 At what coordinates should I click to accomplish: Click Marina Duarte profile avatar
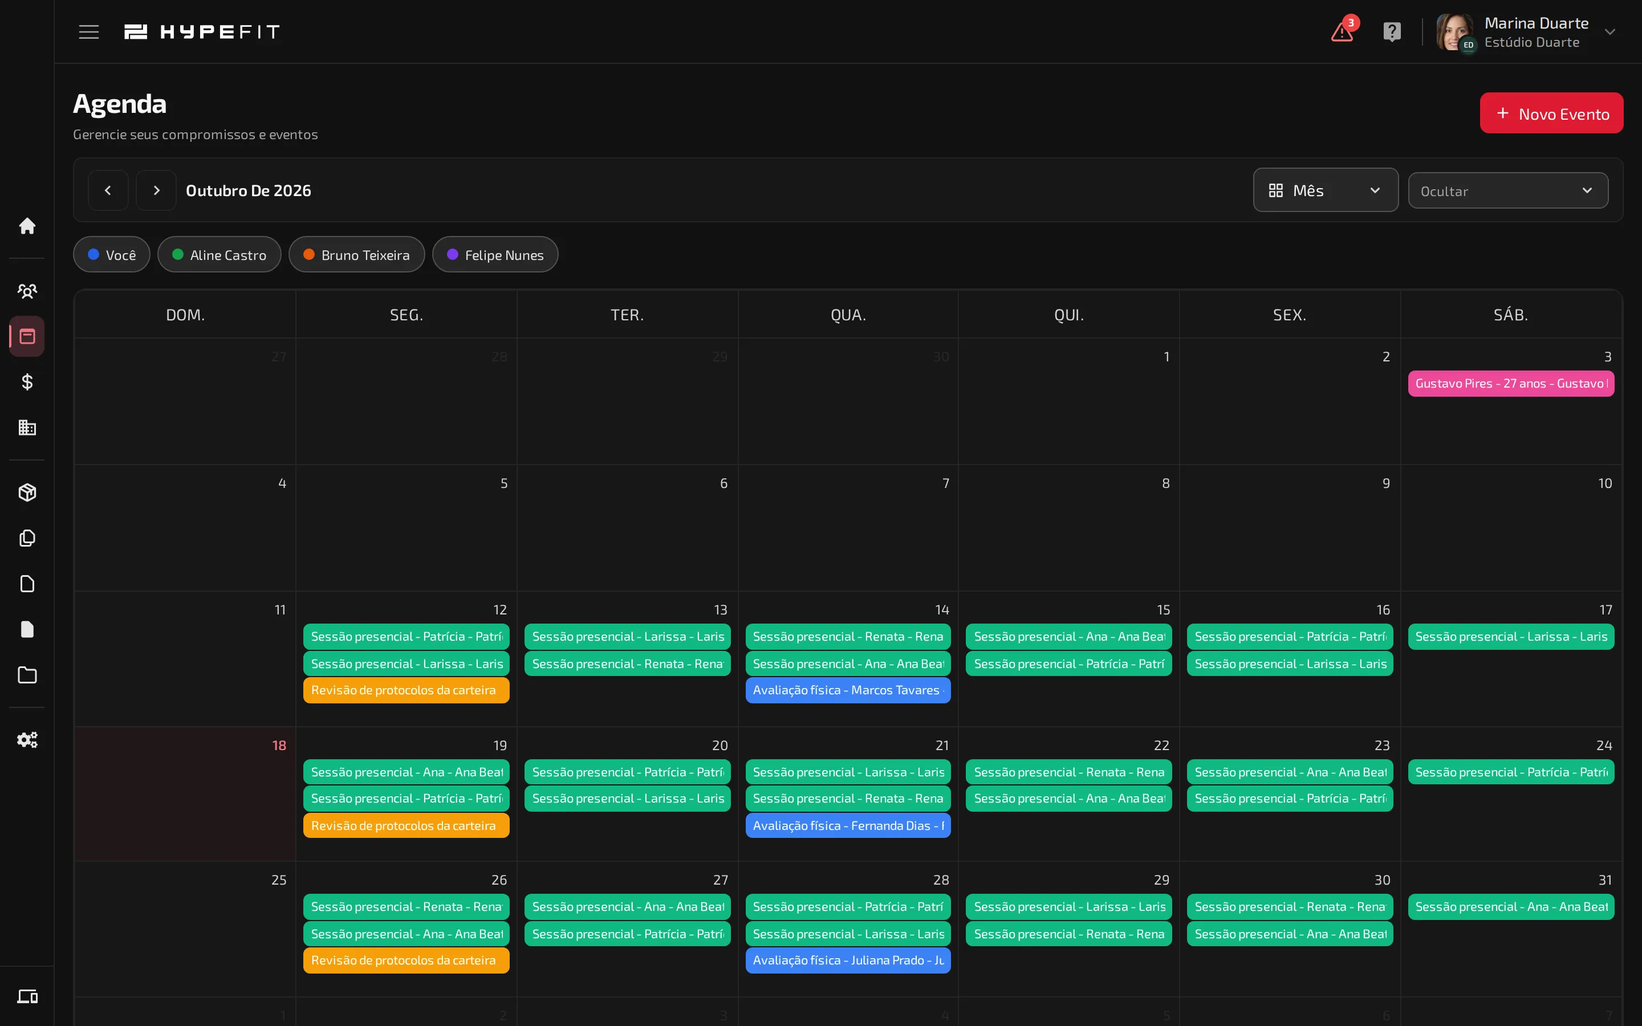tap(1455, 32)
